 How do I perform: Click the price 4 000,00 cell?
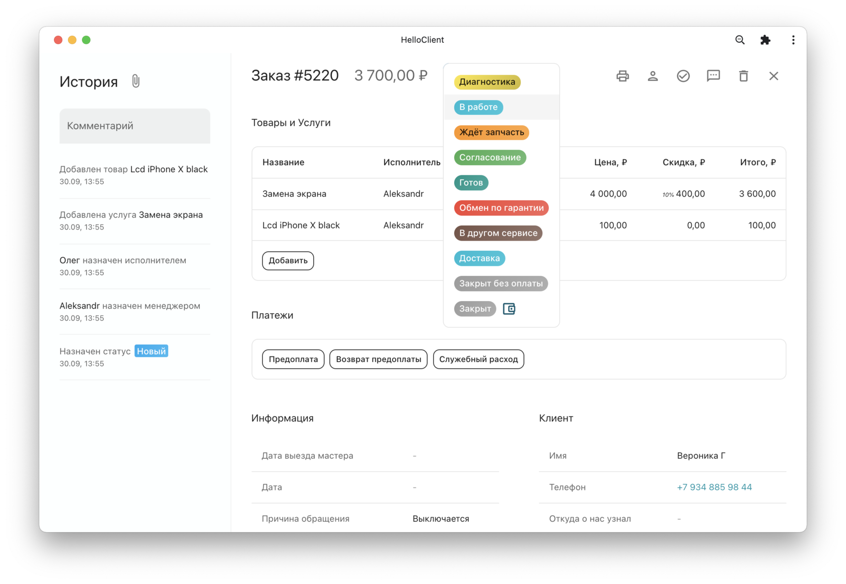click(608, 194)
